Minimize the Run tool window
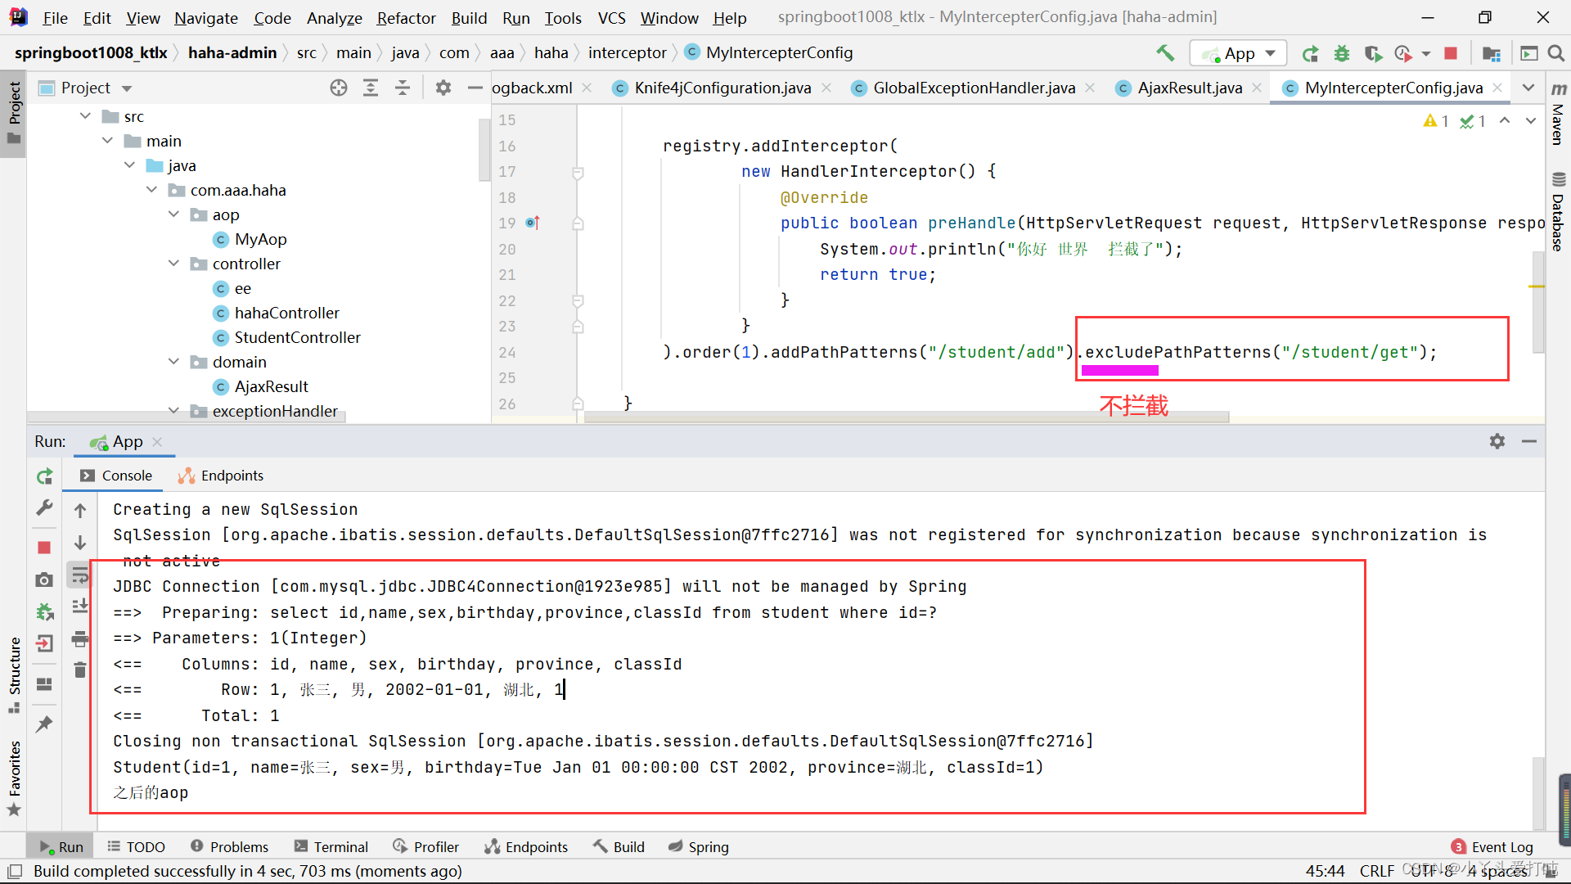This screenshot has width=1571, height=884. click(1529, 441)
